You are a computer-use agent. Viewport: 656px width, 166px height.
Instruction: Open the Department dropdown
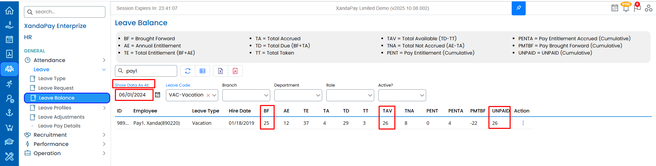pyautogui.click(x=298, y=95)
